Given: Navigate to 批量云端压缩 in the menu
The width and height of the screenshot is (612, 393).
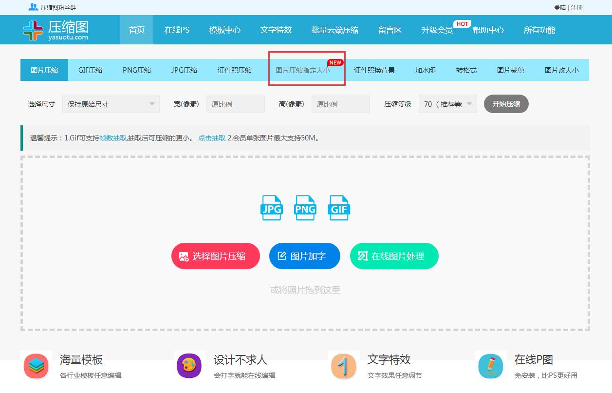Looking at the screenshot, I should [334, 30].
